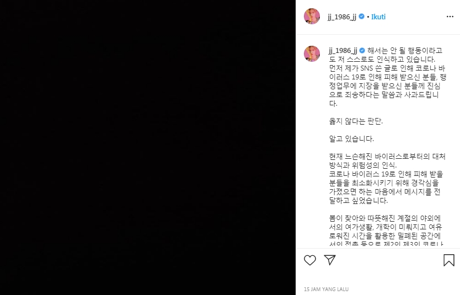
Task: Click the caption sentence starting '먼저 제가 SNS'
Action: point(388,85)
